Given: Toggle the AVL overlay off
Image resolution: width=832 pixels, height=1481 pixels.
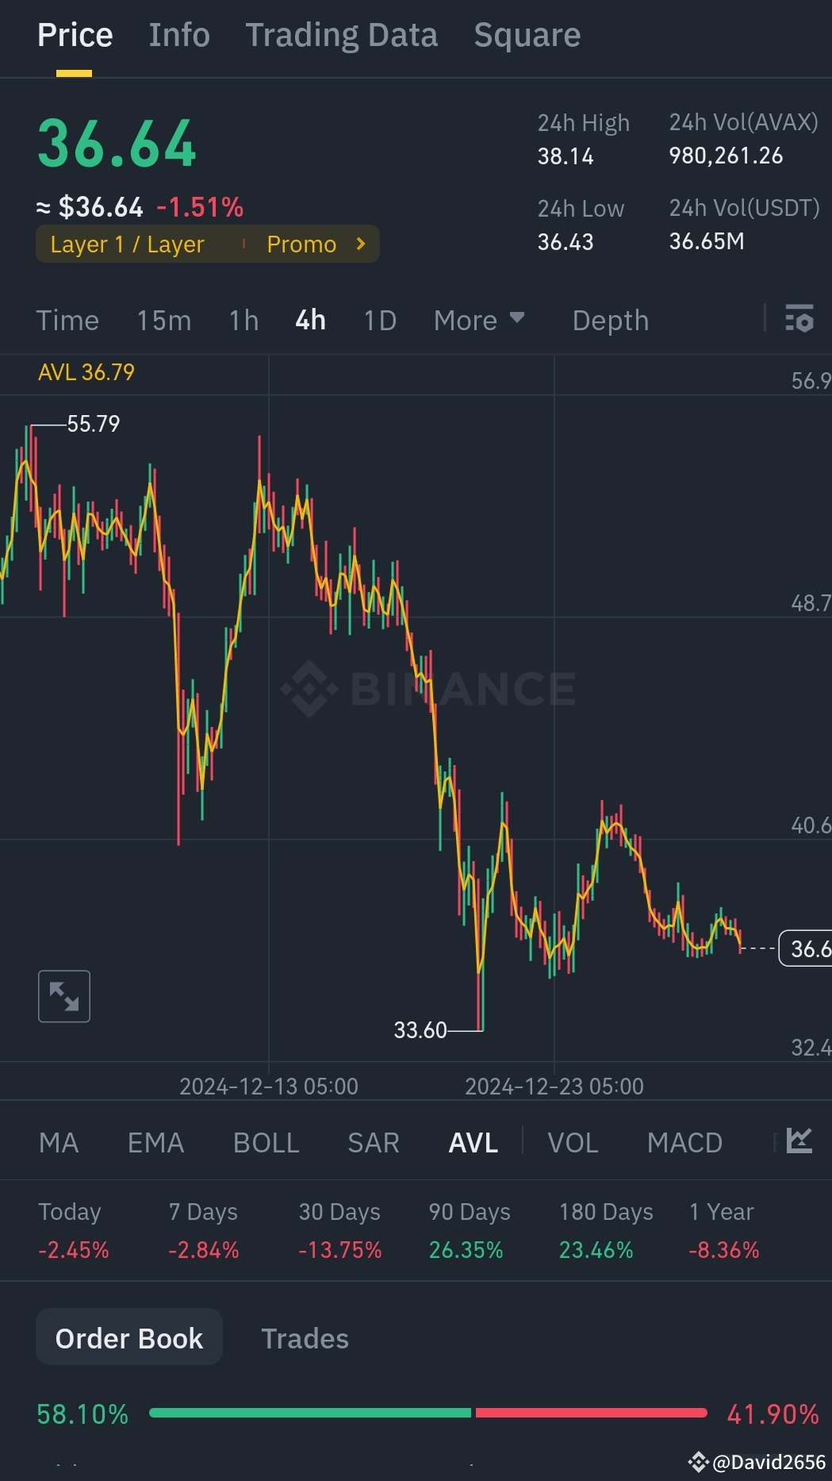Looking at the screenshot, I should tap(472, 1141).
